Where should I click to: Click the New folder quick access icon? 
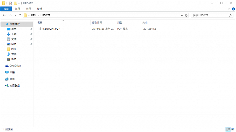click(x=15, y=3)
